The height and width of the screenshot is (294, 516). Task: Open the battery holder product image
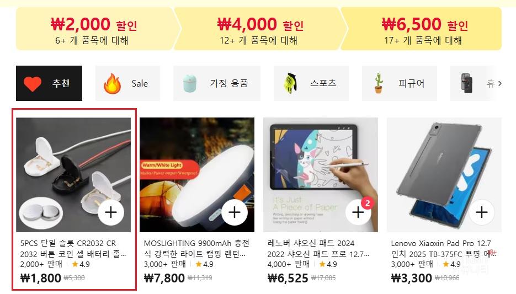click(x=73, y=175)
